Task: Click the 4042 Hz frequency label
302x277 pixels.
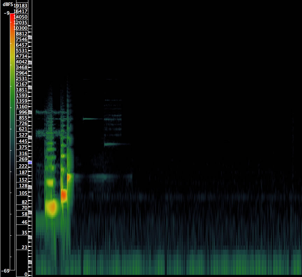Action: [22, 62]
